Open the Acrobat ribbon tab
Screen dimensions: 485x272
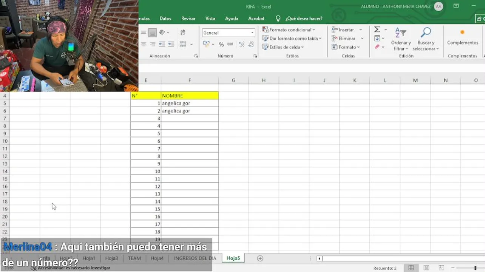pos(256,19)
